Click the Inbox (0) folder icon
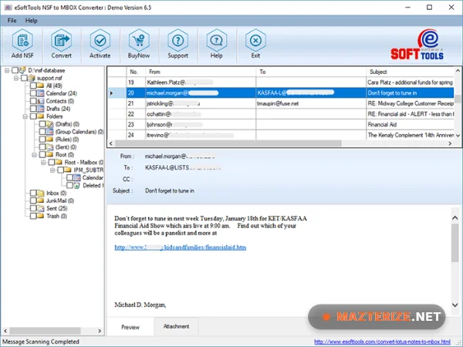Screen dimensions: 463x347 pyautogui.click(x=41, y=193)
